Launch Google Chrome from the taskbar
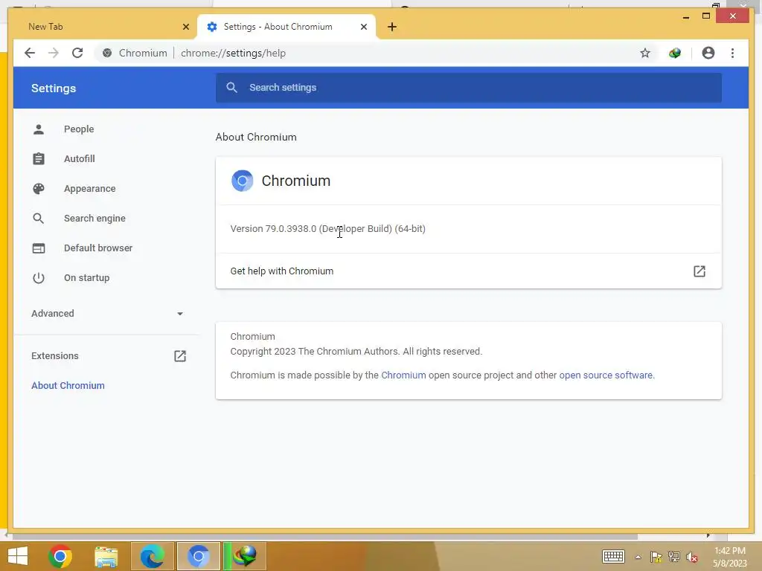Viewport: 762px width, 571px height. [60, 556]
